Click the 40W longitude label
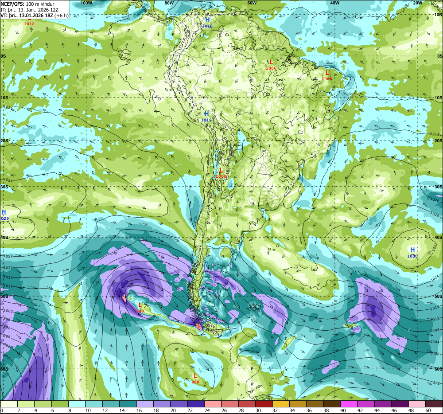The height and width of the screenshot is (414, 443). [x=334, y=3]
